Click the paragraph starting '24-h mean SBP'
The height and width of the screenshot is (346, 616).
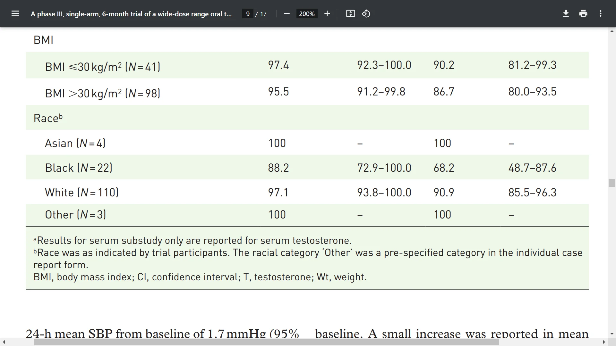pos(162,333)
